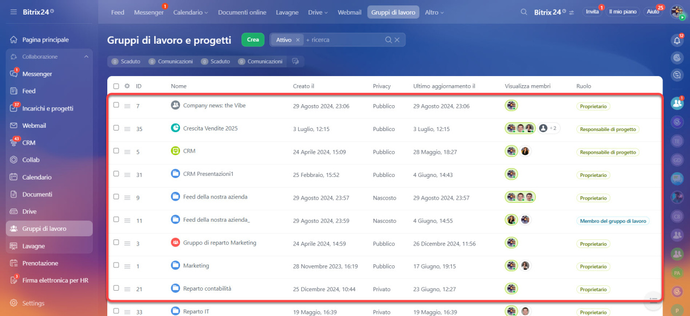Select the checkbox for Reparto contabilità
The width and height of the screenshot is (690, 316).
pyautogui.click(x=116, y=288)
